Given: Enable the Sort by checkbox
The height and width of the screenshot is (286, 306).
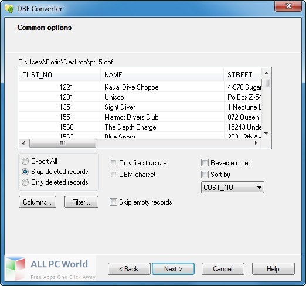Looking at the screenshot, I should [x=205, y=174].
